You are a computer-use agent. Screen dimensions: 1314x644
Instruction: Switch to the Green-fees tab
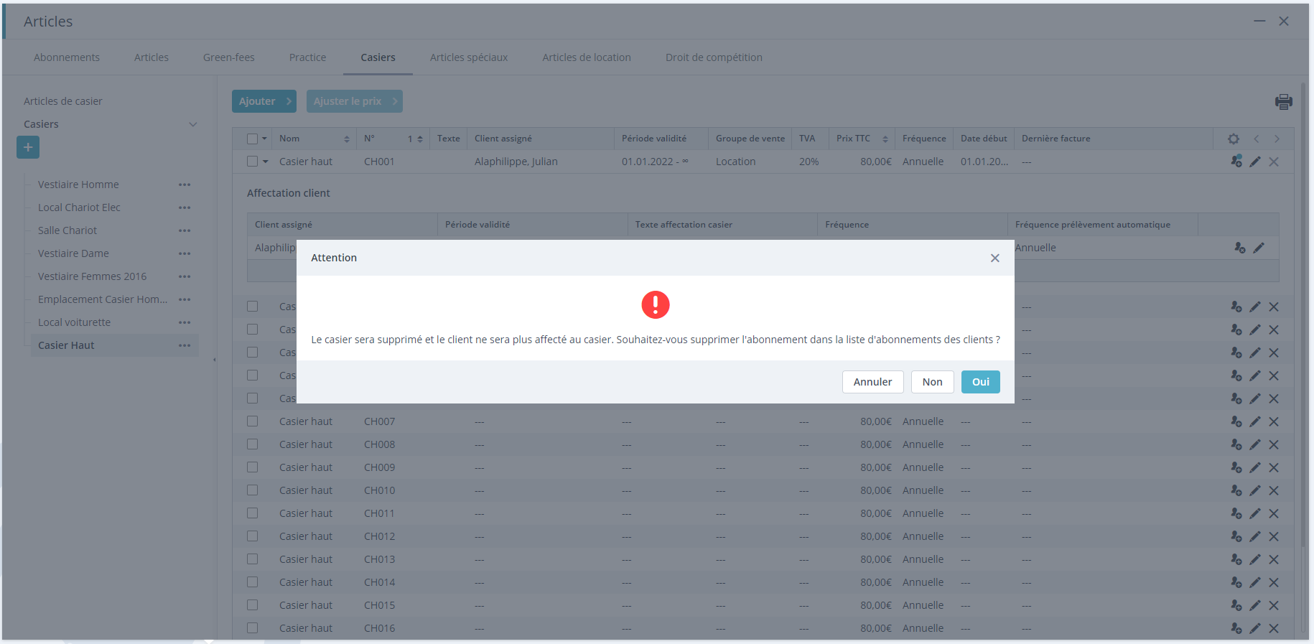point(229,57)
